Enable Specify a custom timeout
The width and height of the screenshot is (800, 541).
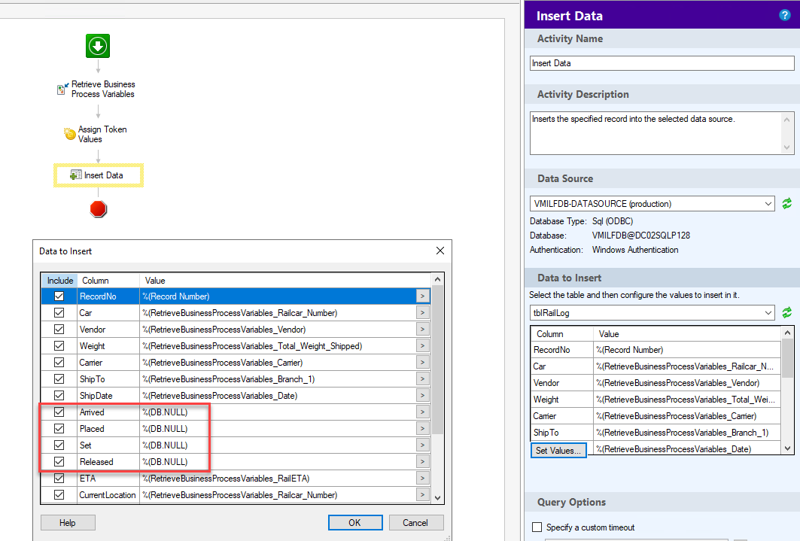click(x=537, y=527)
